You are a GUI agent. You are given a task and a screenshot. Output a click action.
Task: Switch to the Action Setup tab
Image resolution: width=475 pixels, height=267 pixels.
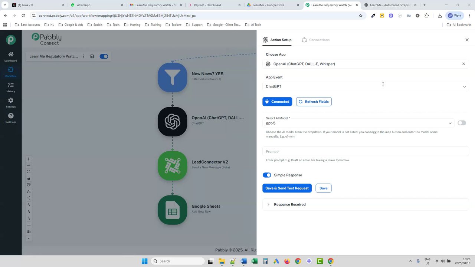[x=277, y=40]
